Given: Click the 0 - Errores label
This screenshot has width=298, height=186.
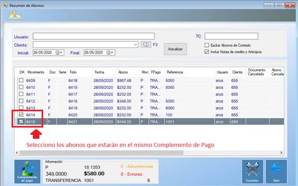Looking at the screenshot, I should point(131,174).
